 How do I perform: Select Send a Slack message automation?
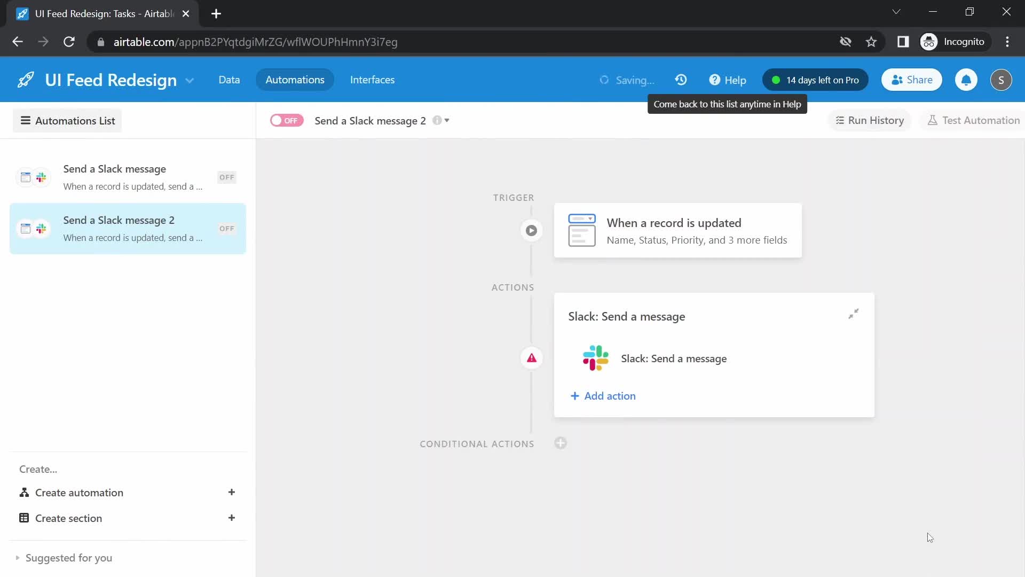(128, 177)
